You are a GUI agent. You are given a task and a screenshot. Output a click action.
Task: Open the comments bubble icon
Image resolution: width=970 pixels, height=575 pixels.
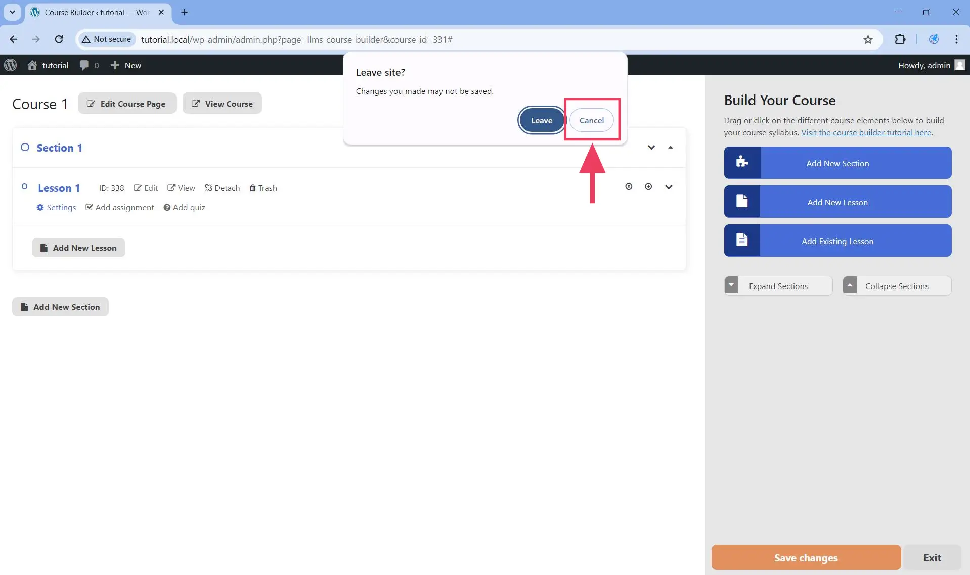pos(84,65)
